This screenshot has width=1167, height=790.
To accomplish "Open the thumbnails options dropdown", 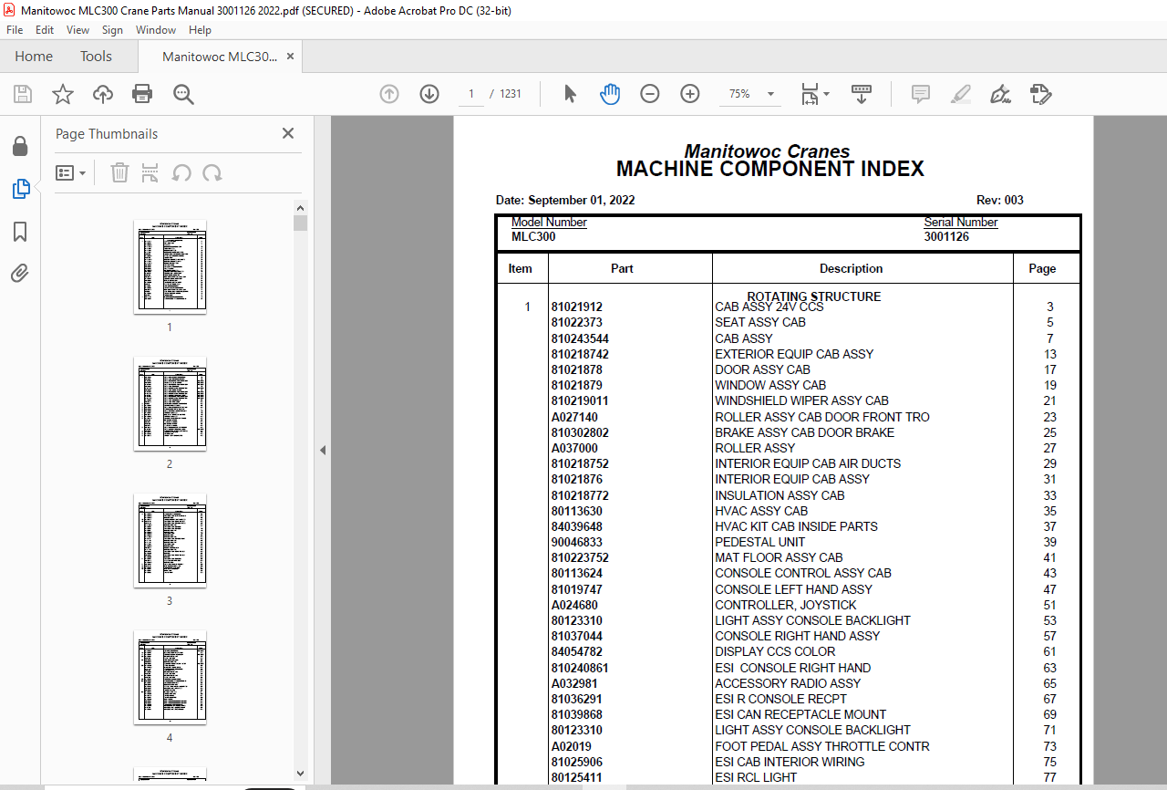I will [x=70, y=172].
